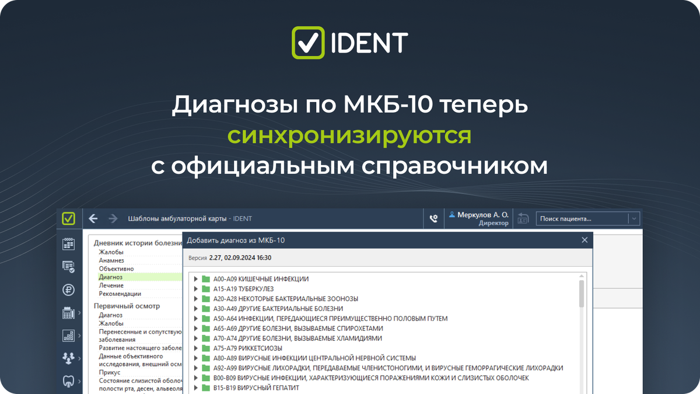Click version text 2.27, 02.09.2024 16:30
700x394 pixels.
click(x=240, y=257)
